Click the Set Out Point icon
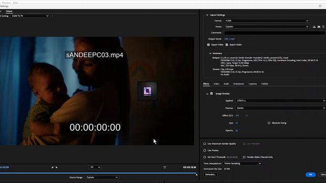Screen dimensions: 326x183 pyautogui.click(x=57, y=167)
